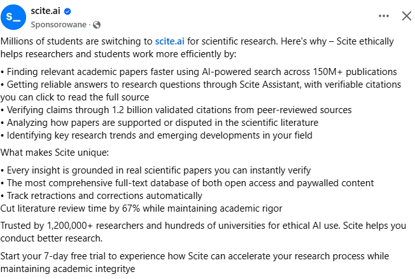Open the three-dot post options menu
The height and width of the screenshot is (279, 415).
(384, 16)
